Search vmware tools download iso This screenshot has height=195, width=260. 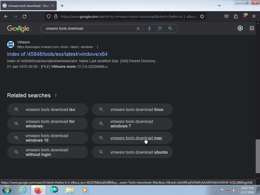(x=47, y=109)
